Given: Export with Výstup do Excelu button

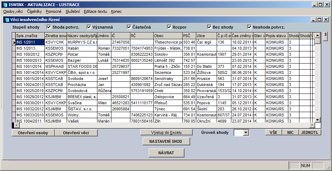Looking at the screenshot, I should pyautogui.click(x=167, y=132).
